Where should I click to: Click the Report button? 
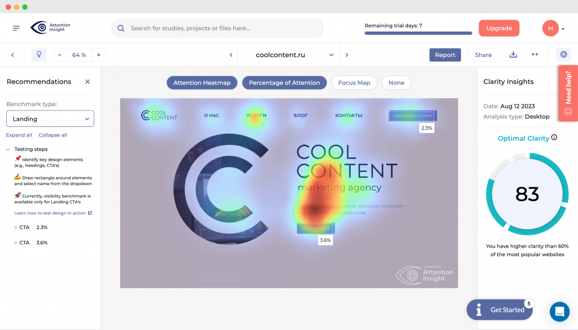(x=445, y=55)
